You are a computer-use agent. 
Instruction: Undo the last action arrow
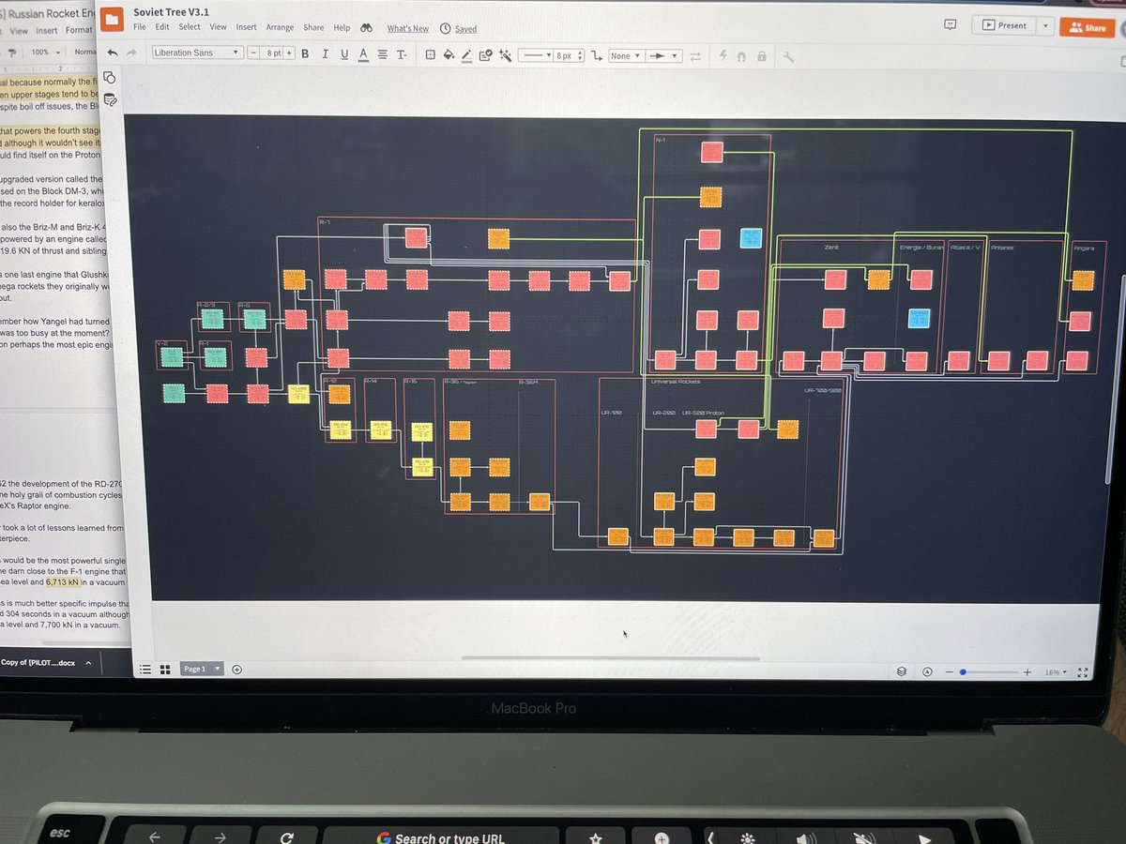[x=114, y=53]
